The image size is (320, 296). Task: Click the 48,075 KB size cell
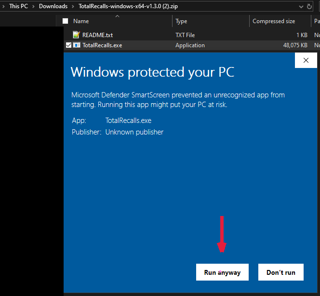(295, 45)
